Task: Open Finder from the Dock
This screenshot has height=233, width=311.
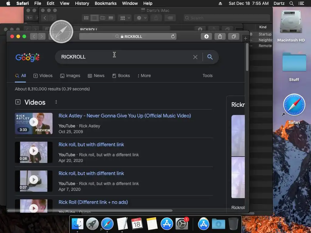Action: point(77,224)
